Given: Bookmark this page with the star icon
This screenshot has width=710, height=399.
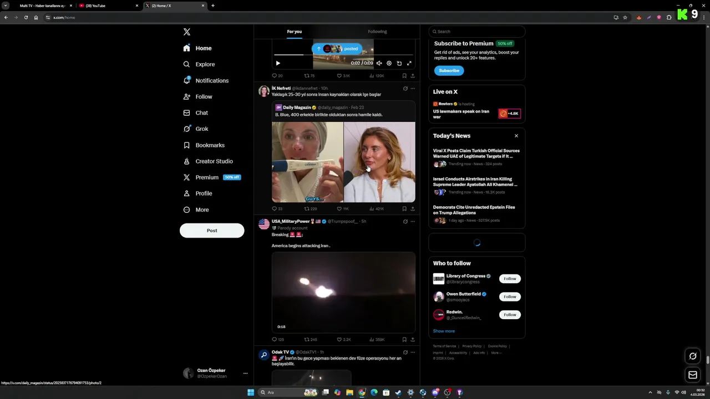Looking at the screenshot, I should click(x=625, y=17).
